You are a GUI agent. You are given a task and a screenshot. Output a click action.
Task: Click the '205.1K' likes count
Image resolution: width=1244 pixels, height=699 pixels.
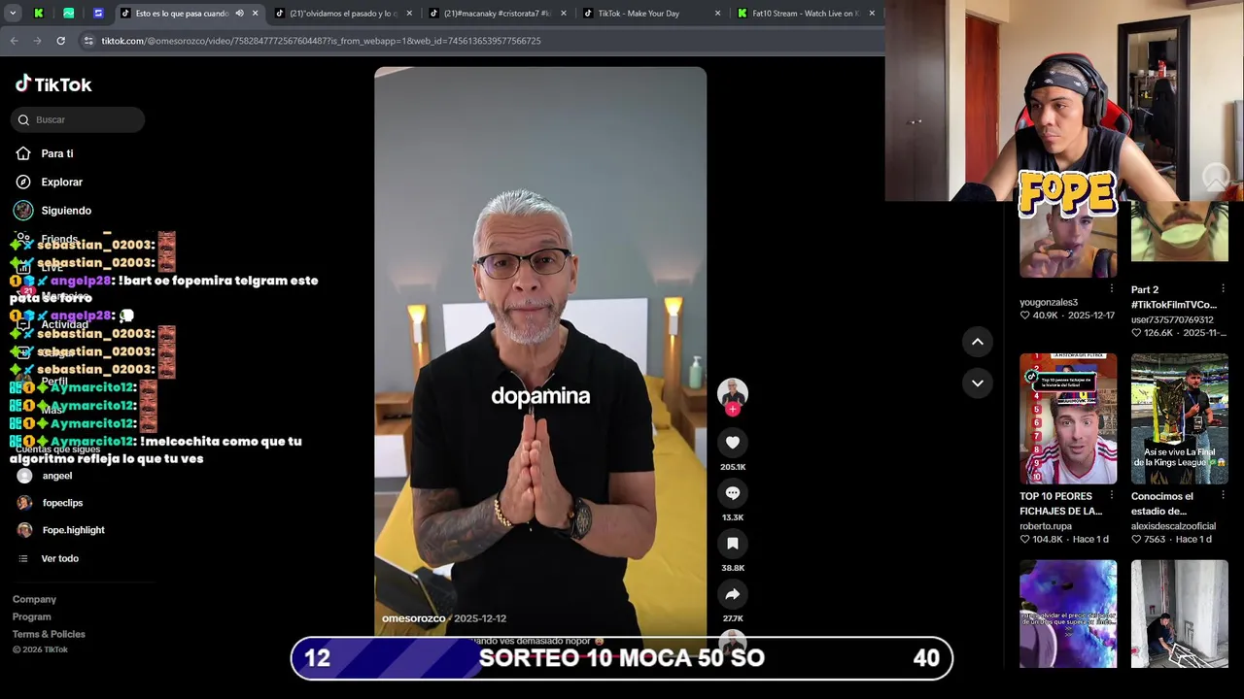point(733,467)
